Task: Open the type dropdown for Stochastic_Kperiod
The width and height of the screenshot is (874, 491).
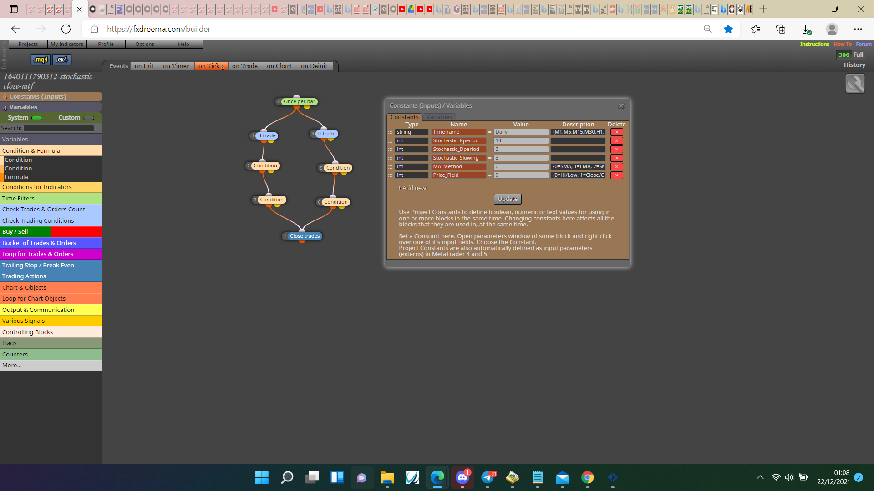Action: point(412,141)
